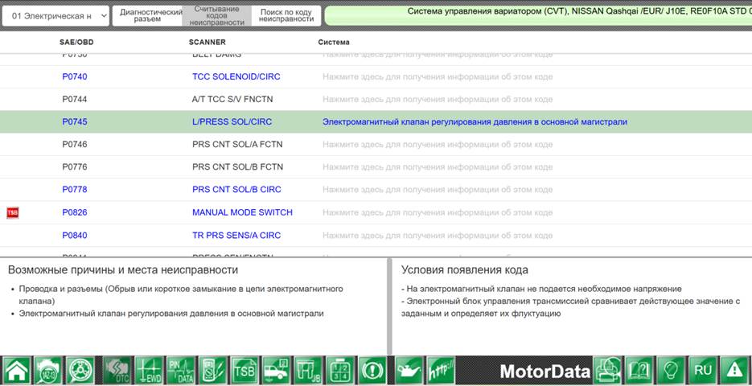752x386 pixels.
Task: Click the red TSB badge beside P0826
Action: point(13,212)
